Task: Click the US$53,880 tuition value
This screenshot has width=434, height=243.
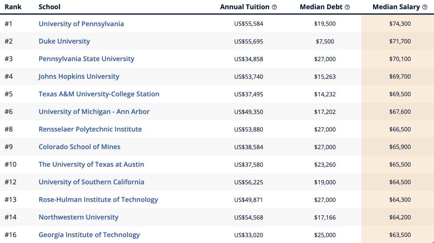Action: (x=249, y=129)
